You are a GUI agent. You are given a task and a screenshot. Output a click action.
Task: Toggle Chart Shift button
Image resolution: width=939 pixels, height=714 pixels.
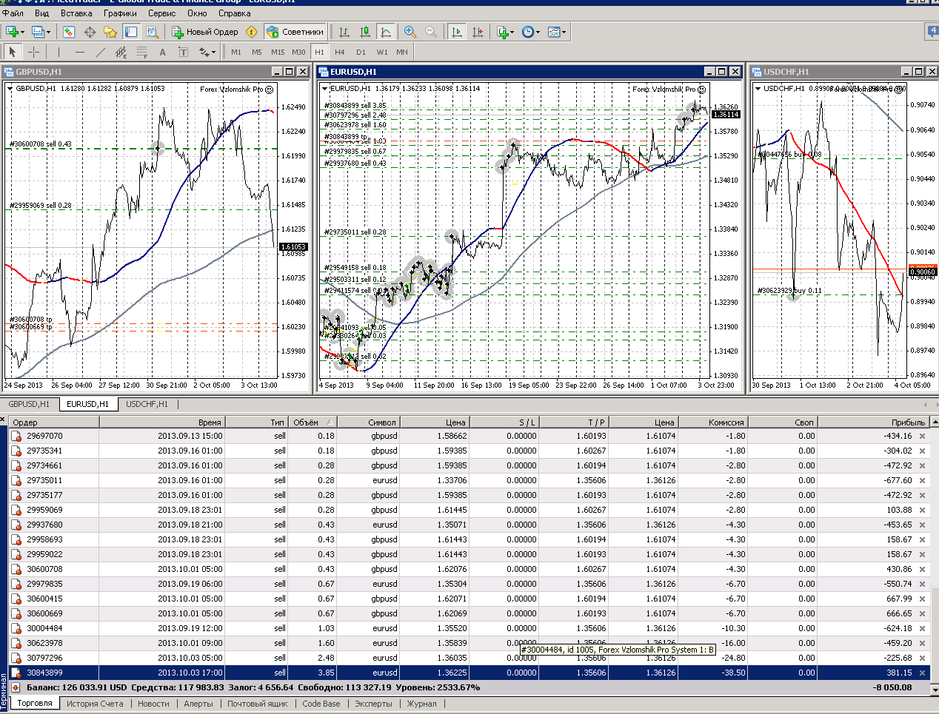pyautogui.click(x=478, y=32)
